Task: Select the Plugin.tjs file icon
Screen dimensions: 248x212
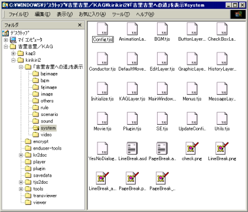Action: (132, 118)
